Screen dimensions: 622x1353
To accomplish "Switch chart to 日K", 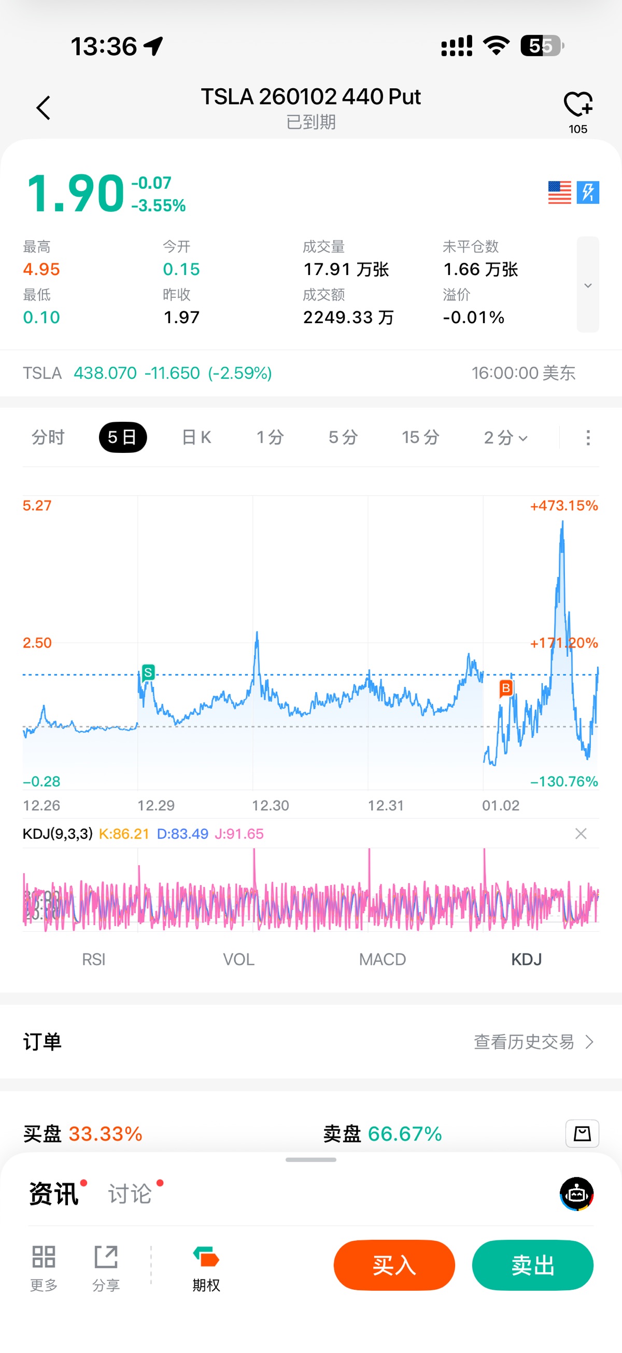I will [x=196, y=437].
